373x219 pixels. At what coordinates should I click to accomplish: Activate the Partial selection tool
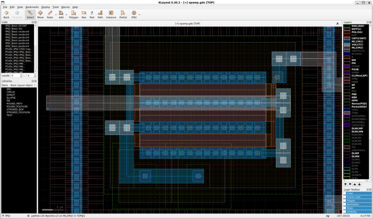point(123,14)
